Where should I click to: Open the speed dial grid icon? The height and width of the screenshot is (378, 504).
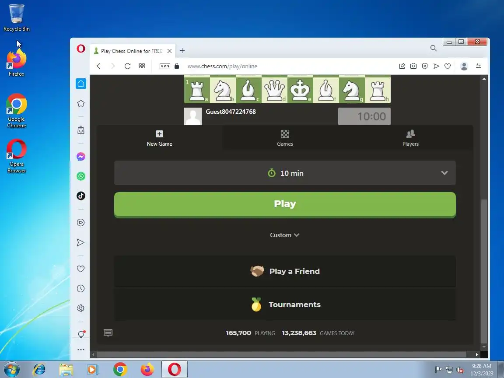point(142,66)
